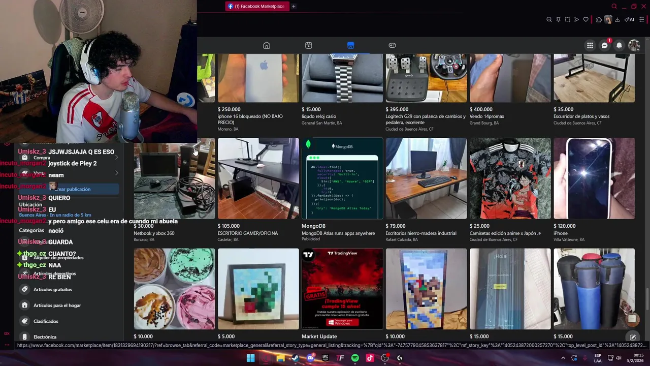Screen dimensions: 650x366
Task: Open the Facebook menu grid icon
Action: click(590, 45)
